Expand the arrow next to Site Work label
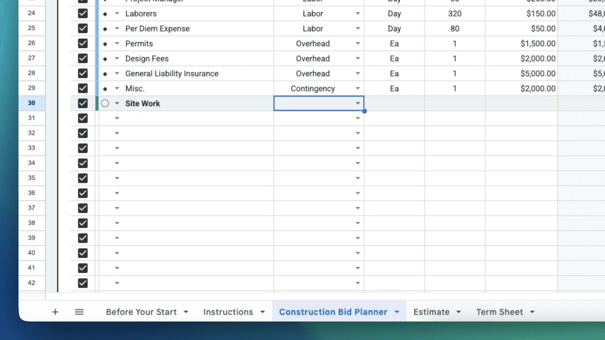 (x=116, y=103)
